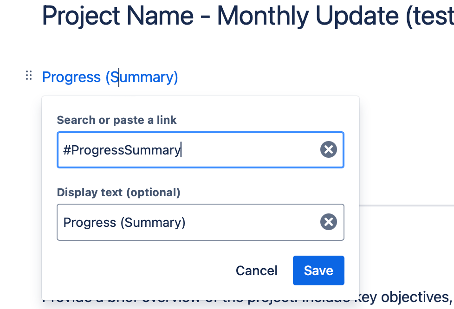Click the 'Display text (optional)' label

119,192
